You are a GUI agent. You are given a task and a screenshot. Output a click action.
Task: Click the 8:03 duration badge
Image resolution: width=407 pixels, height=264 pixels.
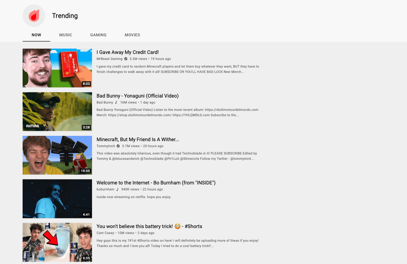(86, 84)
